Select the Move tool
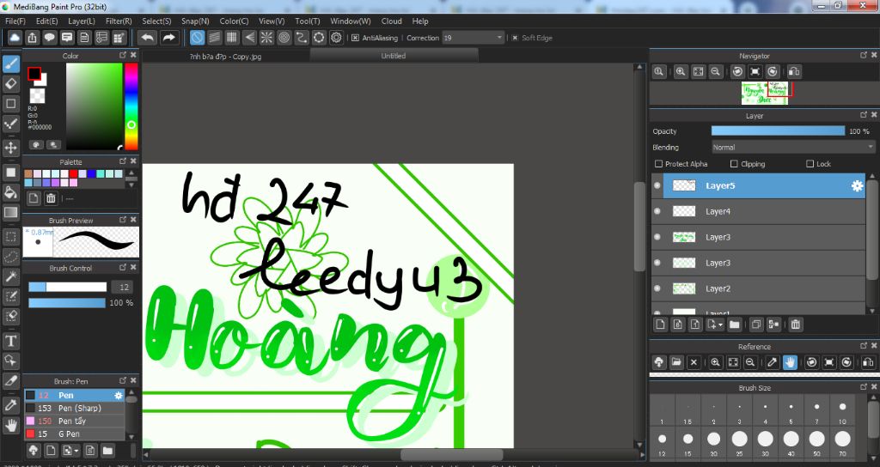This screenshot has height=467, width=880. tap(10, 148)
